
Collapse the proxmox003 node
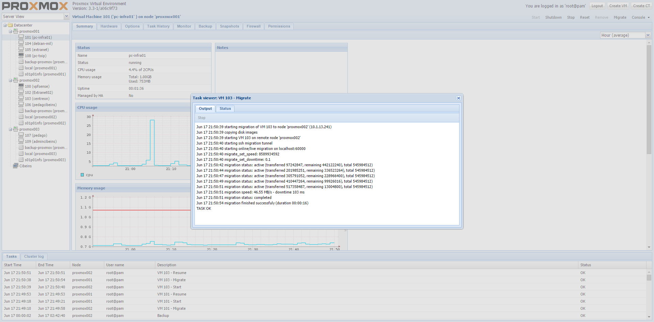point(10,130)
